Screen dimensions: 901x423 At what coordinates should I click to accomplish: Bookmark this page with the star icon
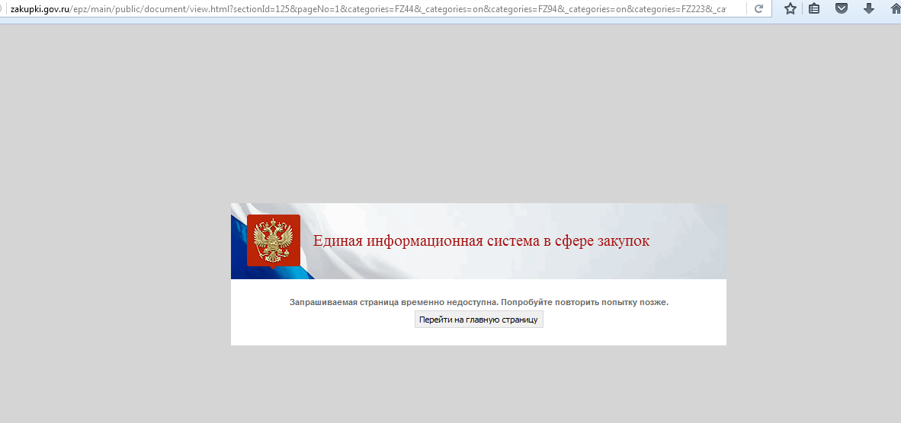click(x=790, y=9)
